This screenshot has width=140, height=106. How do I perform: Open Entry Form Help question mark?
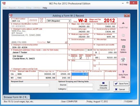coord(123,72)
